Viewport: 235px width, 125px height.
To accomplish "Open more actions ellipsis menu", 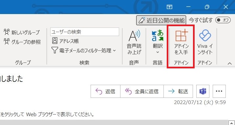I will (x=219, y=91).
